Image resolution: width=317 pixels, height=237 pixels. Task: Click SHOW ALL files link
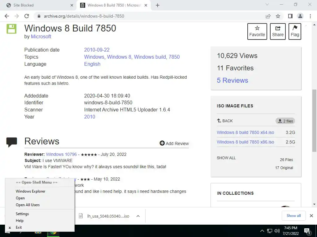pos(226,158)
